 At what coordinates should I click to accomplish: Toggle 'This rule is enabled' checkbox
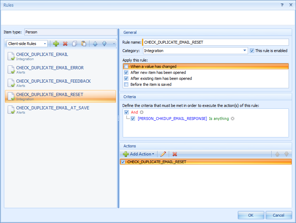pyautogui.click(x=252, y=51)
